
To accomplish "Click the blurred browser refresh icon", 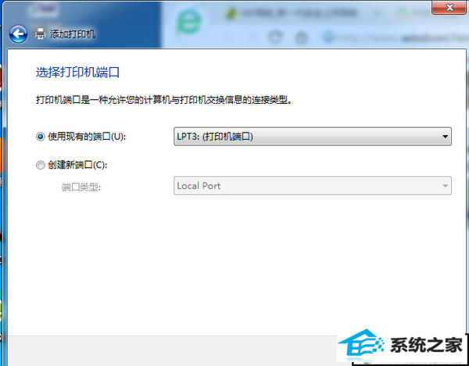I will click(x=275, y=37).
